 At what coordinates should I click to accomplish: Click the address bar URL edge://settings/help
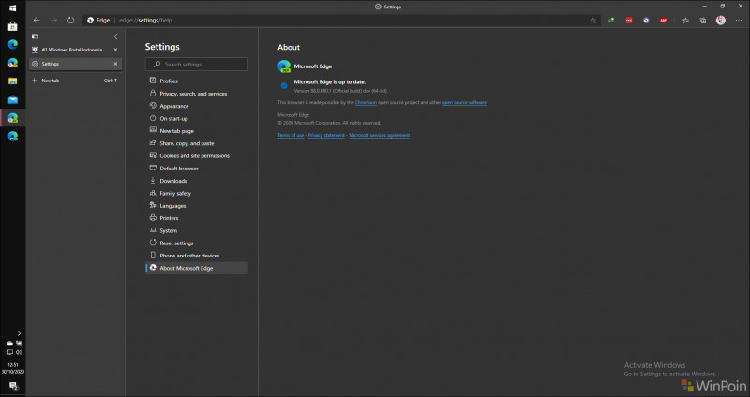pyautogui.click(x=145, y=20)
